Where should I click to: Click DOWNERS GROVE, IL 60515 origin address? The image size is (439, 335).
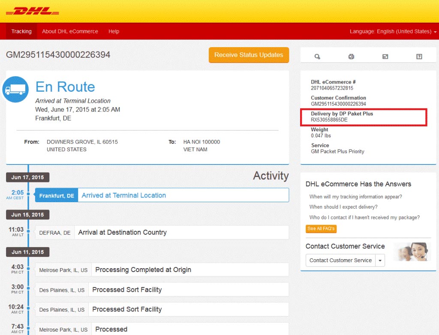(x=82, y=142)
